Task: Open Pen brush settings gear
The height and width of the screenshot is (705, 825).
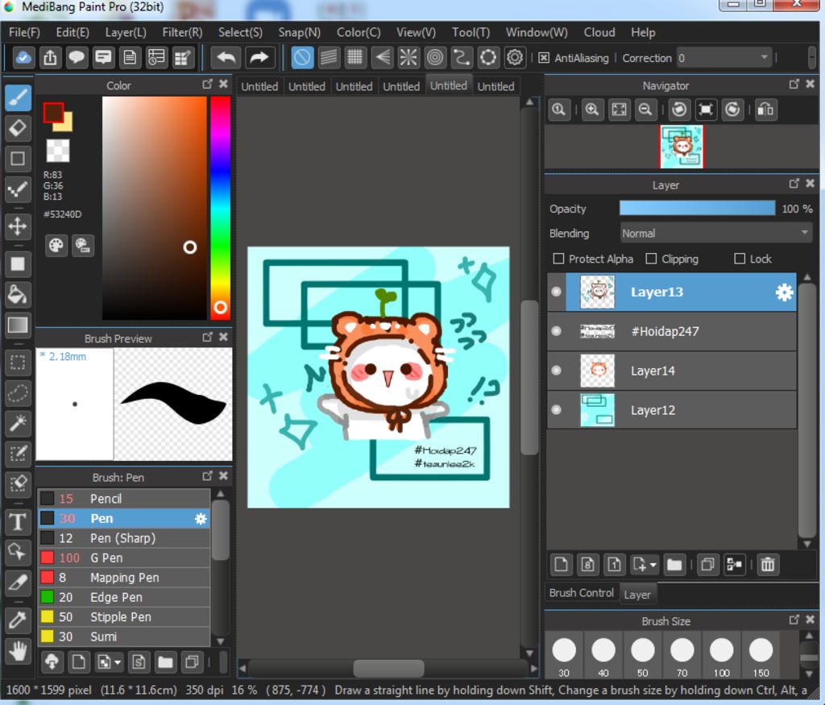Action: (201, 519)
